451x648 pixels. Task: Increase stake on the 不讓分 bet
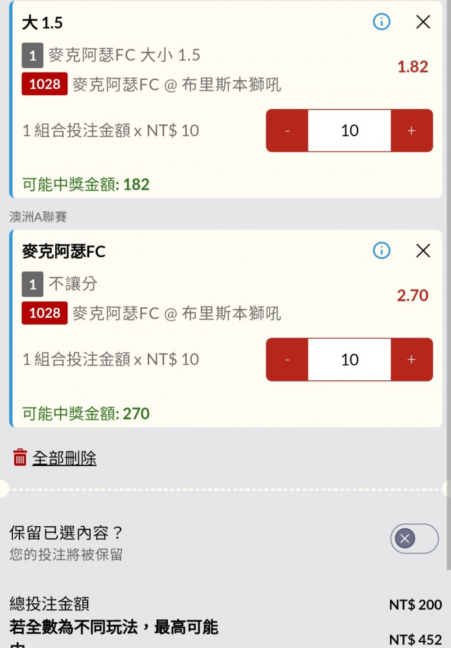[411, 360]
